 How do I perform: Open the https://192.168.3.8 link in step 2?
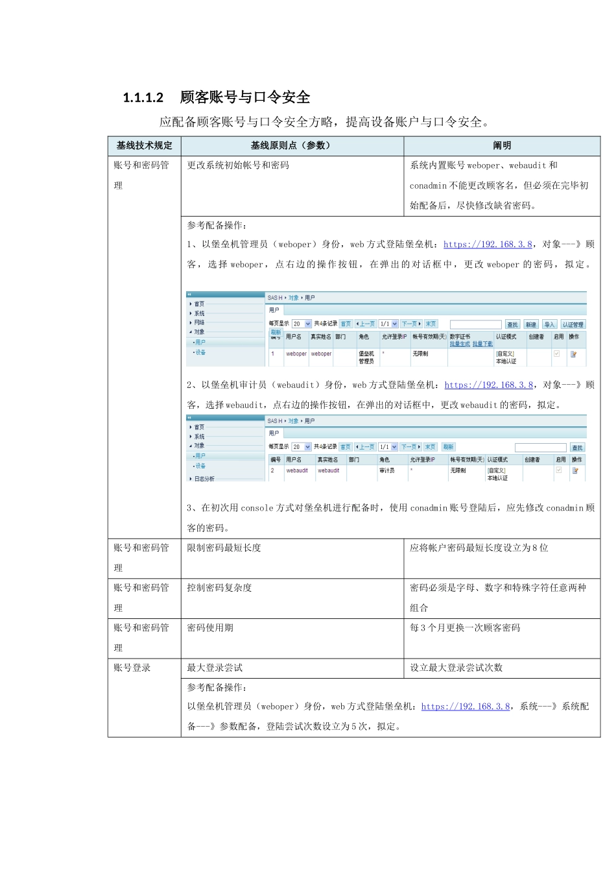click(489, 385)
